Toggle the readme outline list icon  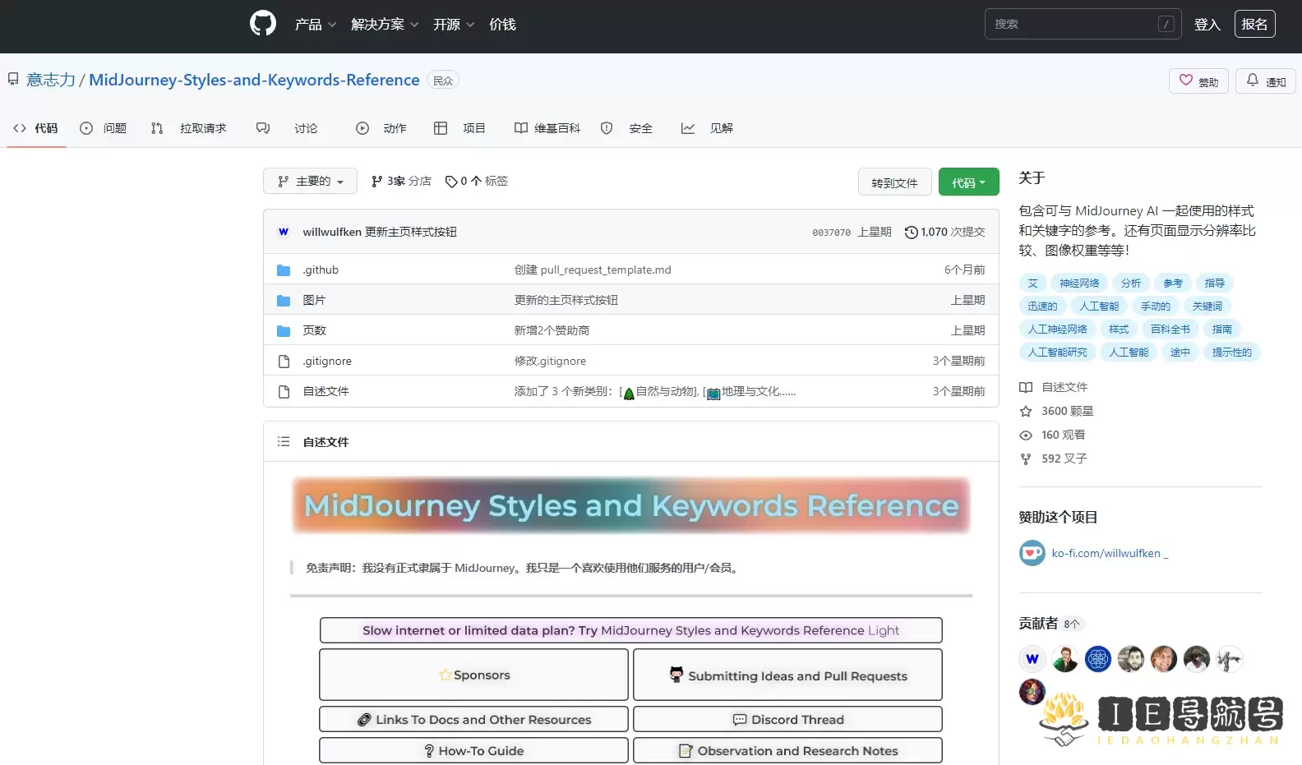pos(284,441)
